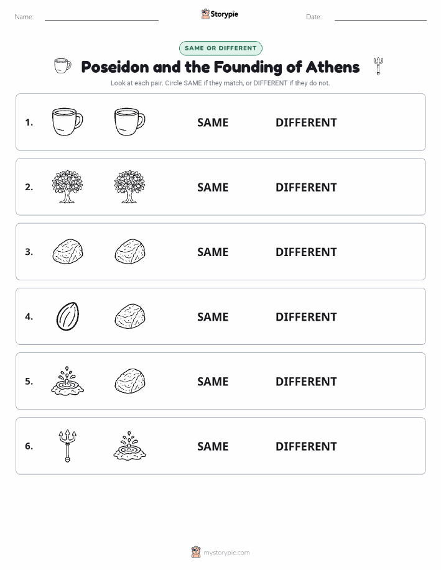Select DIFFERENT in row 5
The height and width of the screenshot is (570, 441).
tap(306, 381)
